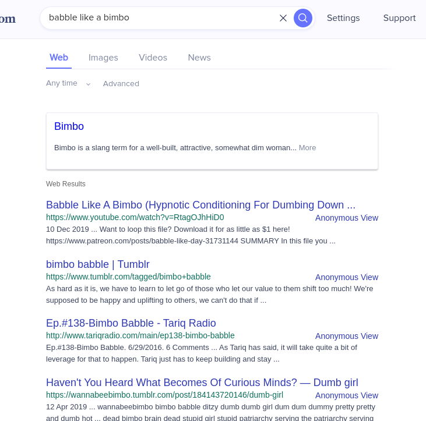Switch to the Images tab

coord(103,58)
